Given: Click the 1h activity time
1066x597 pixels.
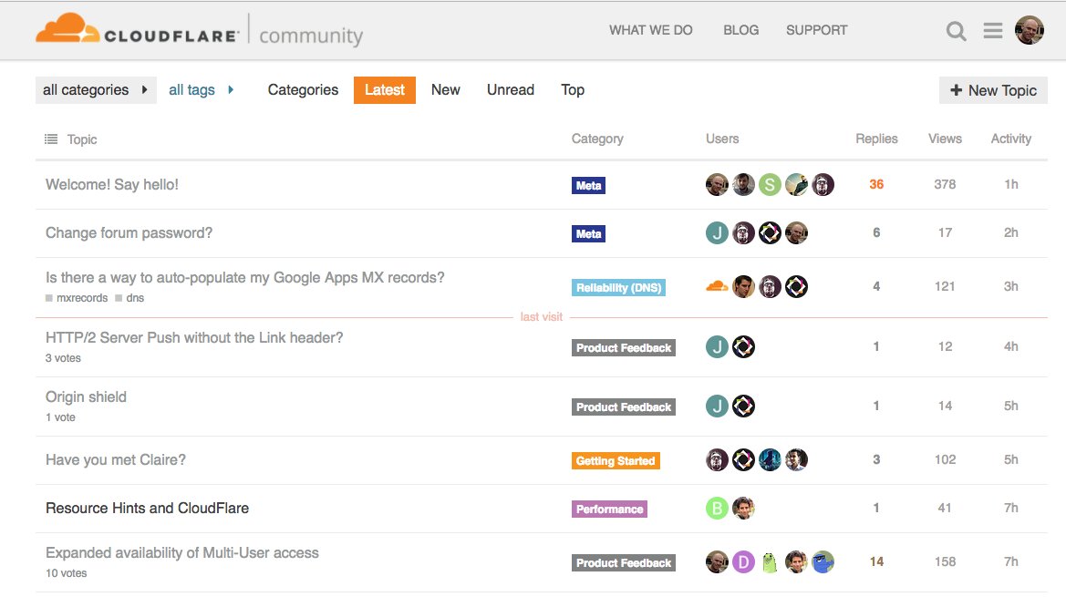Looking at the screenshot, I should pos(1011,185).
